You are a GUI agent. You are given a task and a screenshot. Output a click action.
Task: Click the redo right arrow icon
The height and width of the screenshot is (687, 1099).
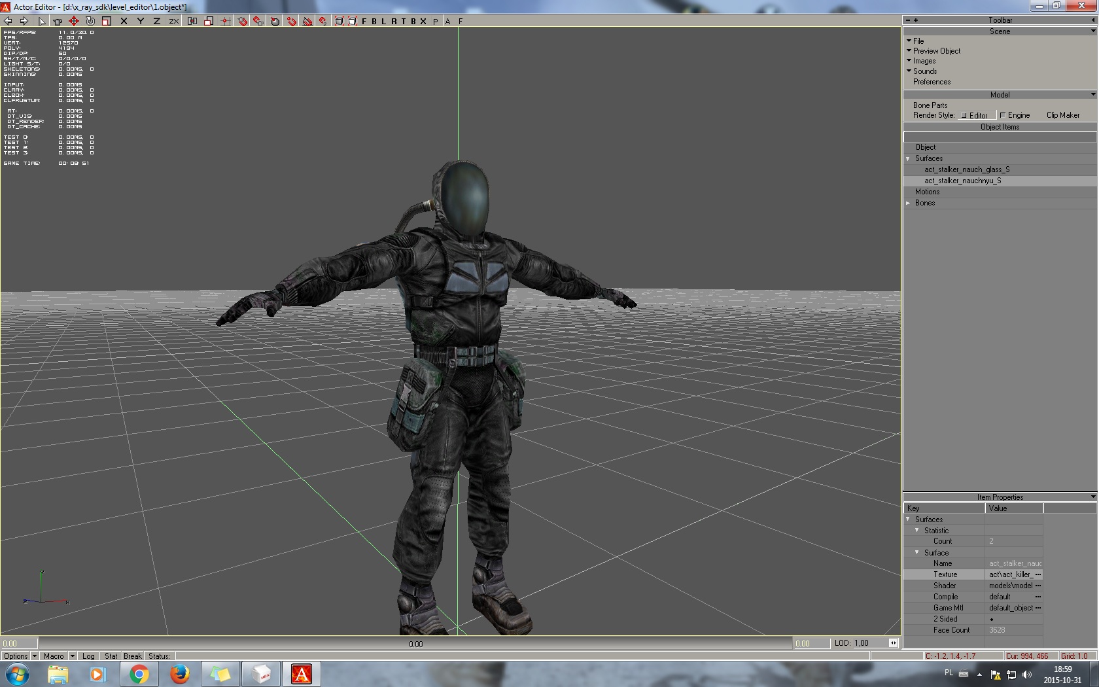pos(24,21)
